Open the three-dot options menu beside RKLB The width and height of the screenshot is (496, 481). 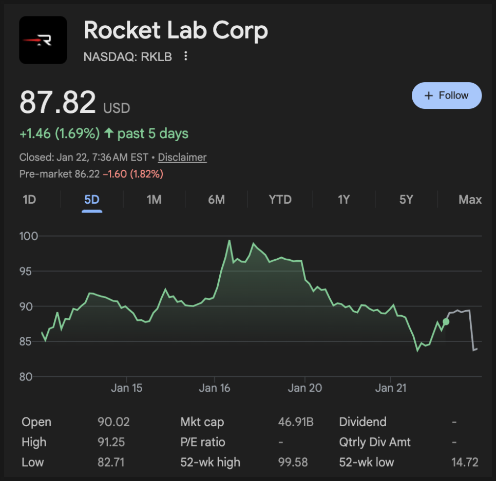point(186,56)
